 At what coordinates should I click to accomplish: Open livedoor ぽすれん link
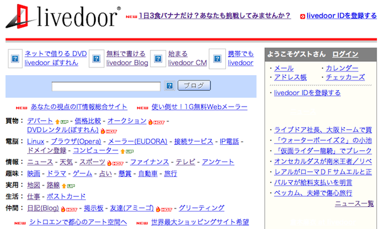click(x=51, y=63)
